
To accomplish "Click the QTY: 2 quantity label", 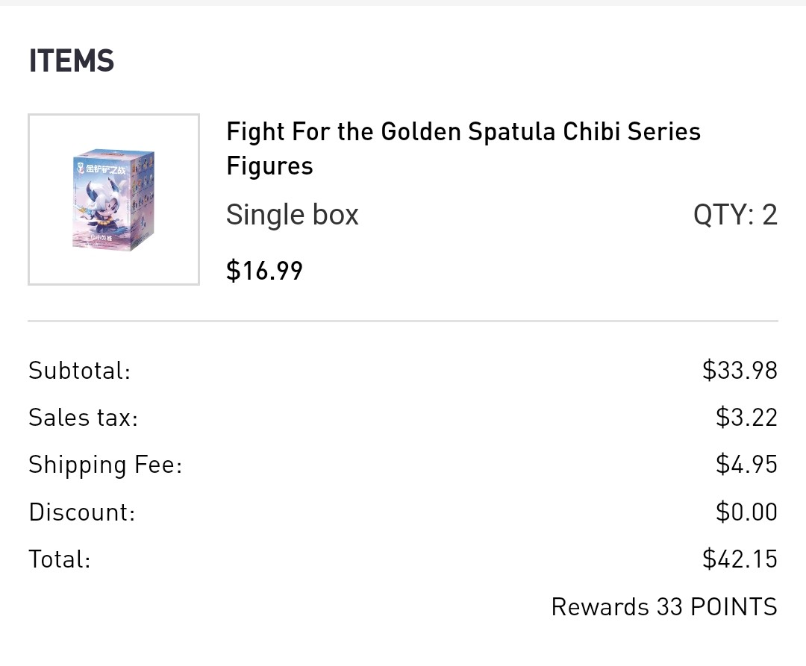I will pos(735,215).
